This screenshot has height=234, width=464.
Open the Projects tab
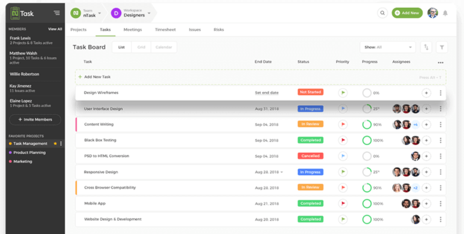pyautogui.click(x=78, y=29)
